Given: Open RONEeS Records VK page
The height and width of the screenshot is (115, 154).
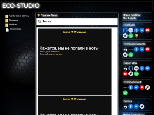Looking at the screenshot, I should click(142, 49).
